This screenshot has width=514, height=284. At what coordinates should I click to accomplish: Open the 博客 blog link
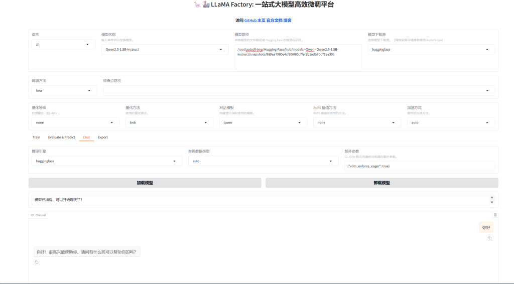(x=287, y=20)
